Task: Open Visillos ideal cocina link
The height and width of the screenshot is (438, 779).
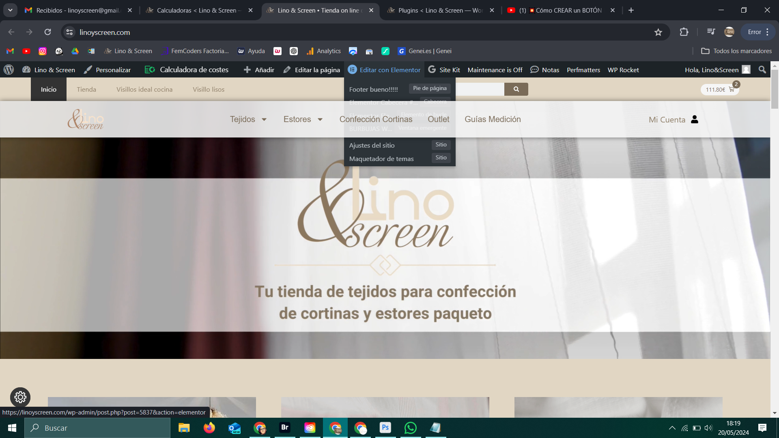Action: click(x=144, y=89)
